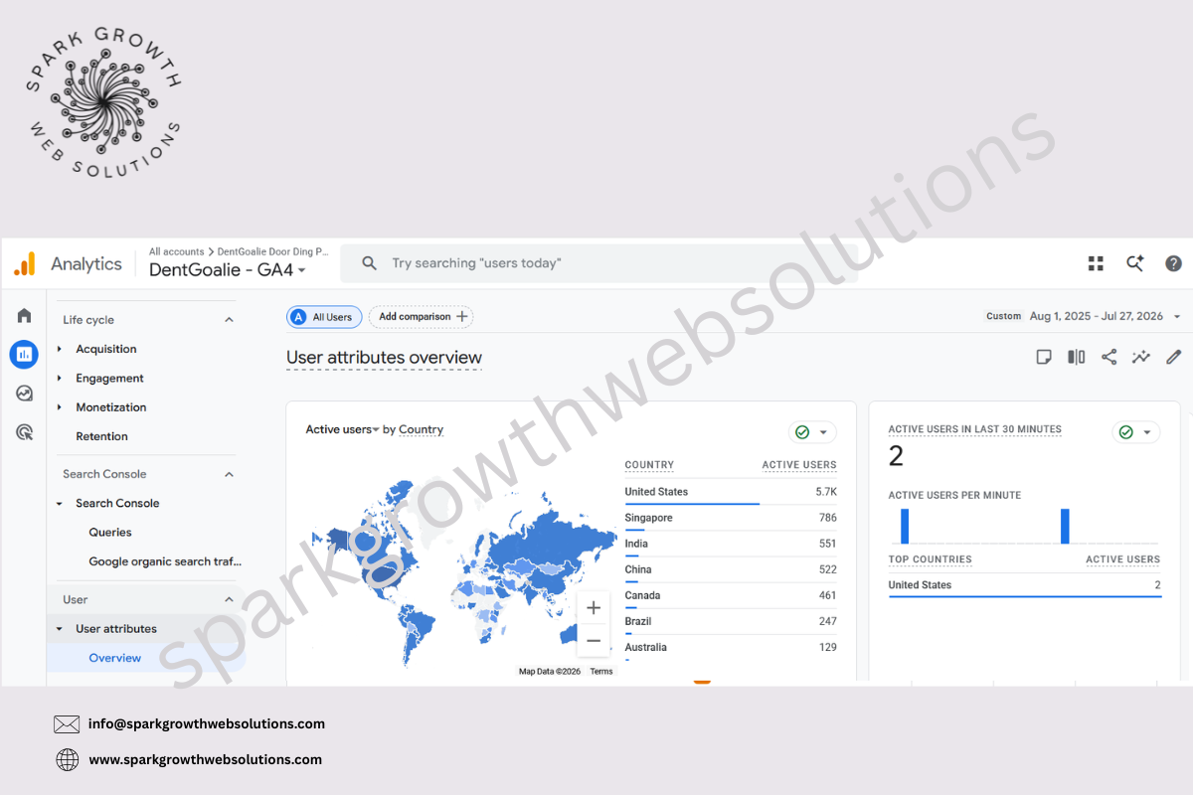Open the DentGoalie - GA4 property selector
1193x795 pixels.
click(x=228, y=270)
